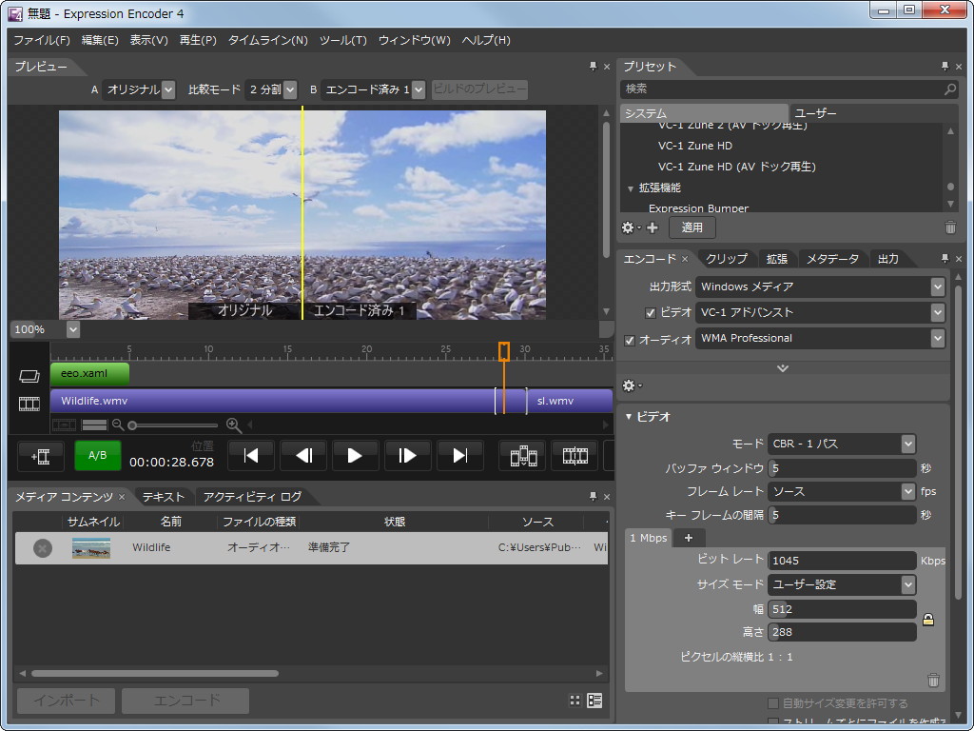
Task: Collapse the ビデオ section
Action: (x=629, y=417)
